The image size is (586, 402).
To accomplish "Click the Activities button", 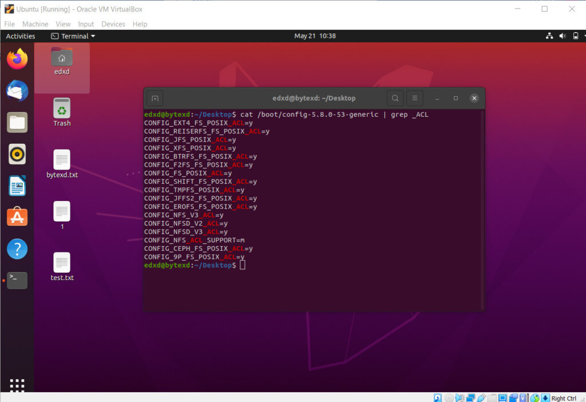I will 21,36.
